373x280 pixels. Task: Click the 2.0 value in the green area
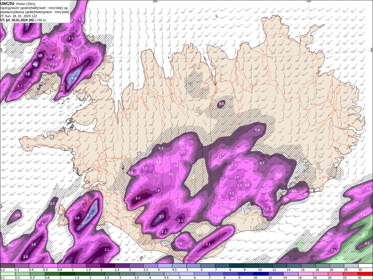333,251
